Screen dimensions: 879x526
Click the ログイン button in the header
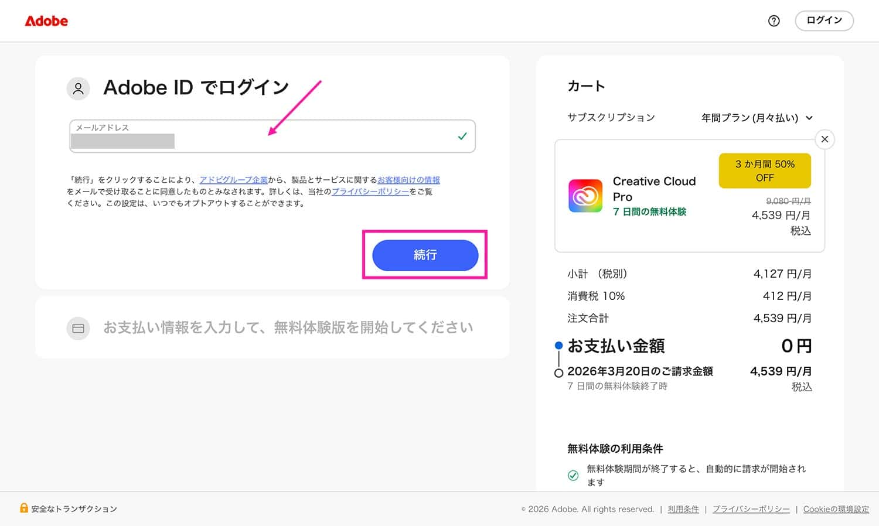(824, 21)
